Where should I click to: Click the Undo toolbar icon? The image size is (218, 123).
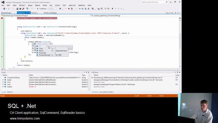(x=27, y=9)
